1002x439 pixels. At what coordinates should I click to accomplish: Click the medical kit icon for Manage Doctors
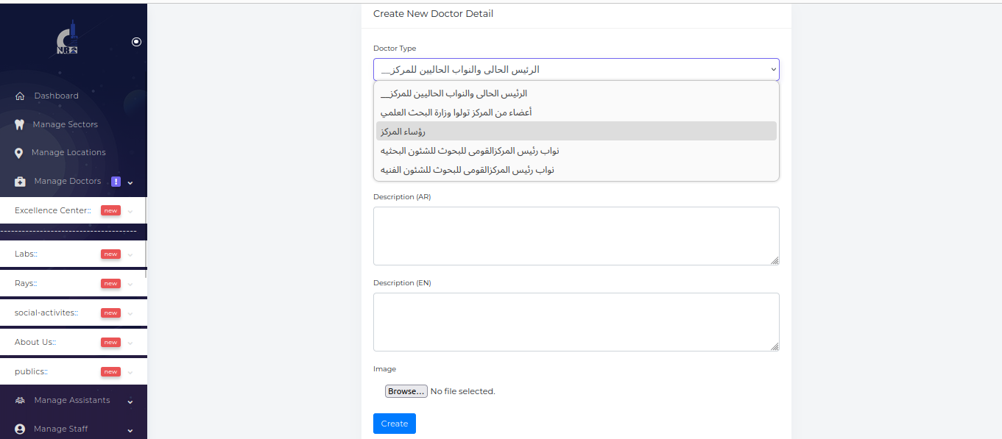[x=20, y=182]
